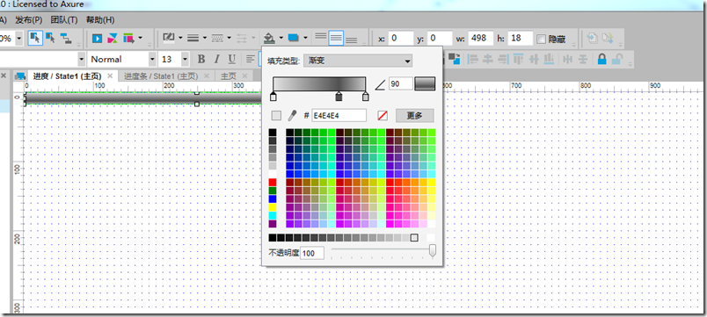Align selected widgets to top edge
707x317 pixels.
pyautogui.click(x=519, y=59)
